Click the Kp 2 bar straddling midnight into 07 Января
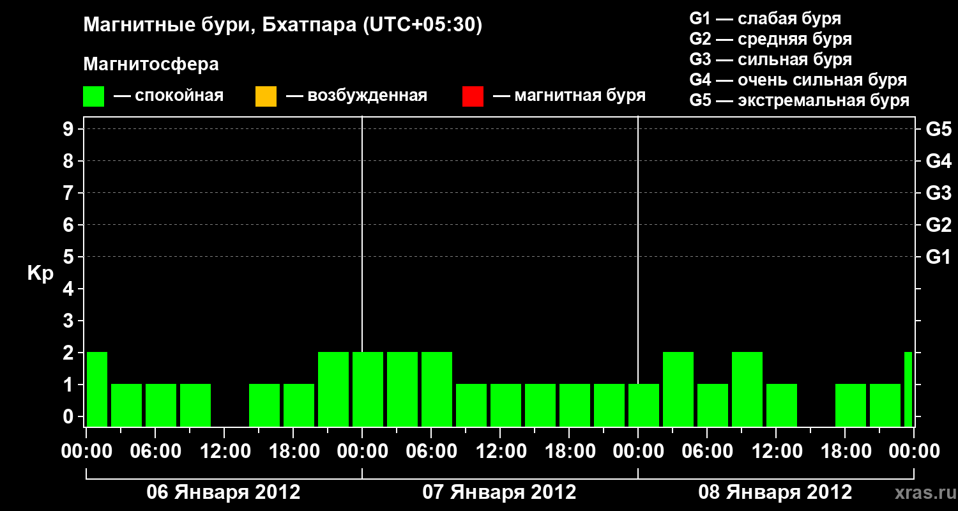958x511 pixels. (368, 389)
